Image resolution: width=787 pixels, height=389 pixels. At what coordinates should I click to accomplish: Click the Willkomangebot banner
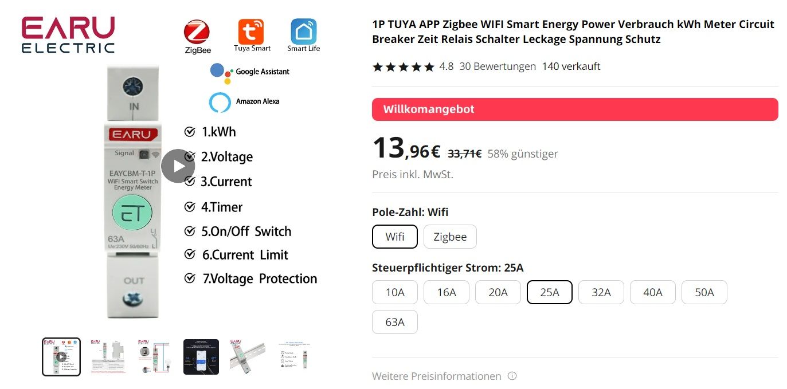tap(575, 109)
